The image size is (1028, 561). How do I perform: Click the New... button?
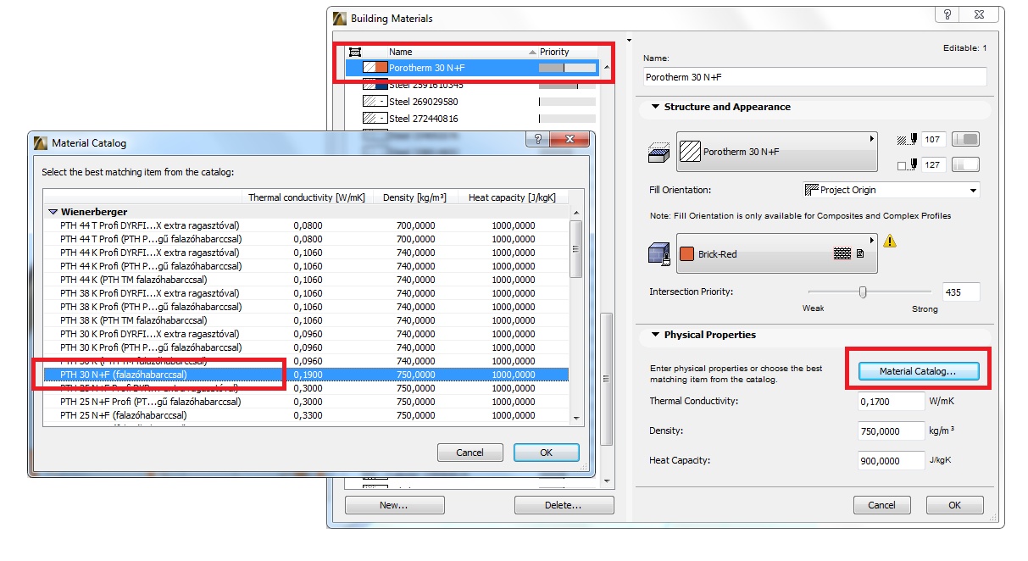click(x=394, y=505)
